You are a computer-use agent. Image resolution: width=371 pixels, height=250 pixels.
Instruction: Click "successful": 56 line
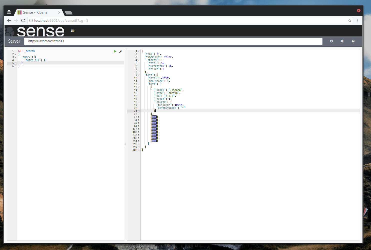click(x=160, y=66)
